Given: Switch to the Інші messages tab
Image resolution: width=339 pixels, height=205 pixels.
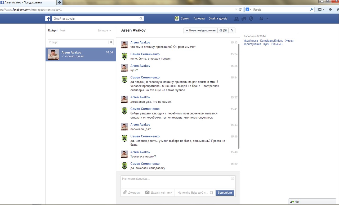Looking at the screenshot, I should (63, 30).
